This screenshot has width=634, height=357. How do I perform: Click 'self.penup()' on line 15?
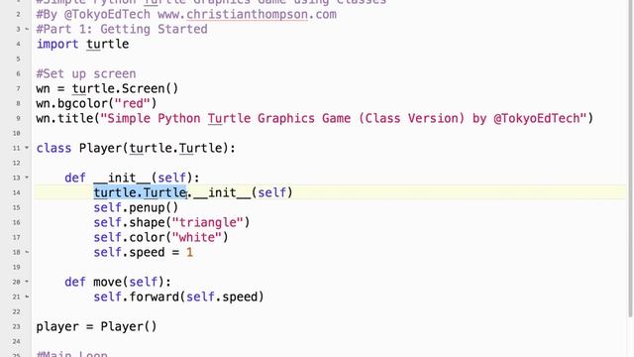[x=136, y=207]
